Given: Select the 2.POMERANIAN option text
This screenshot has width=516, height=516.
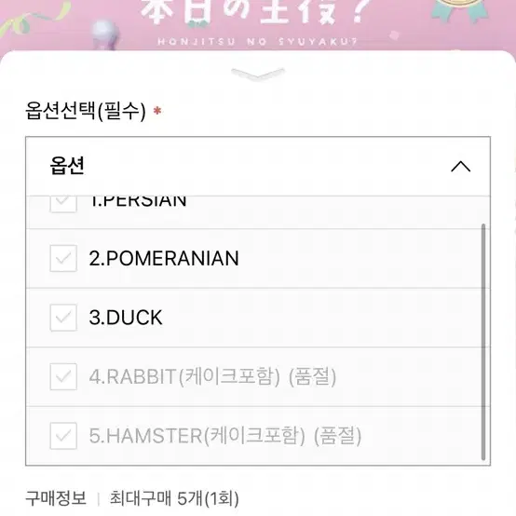Looking at the screenshot, I should coord(164,258).
